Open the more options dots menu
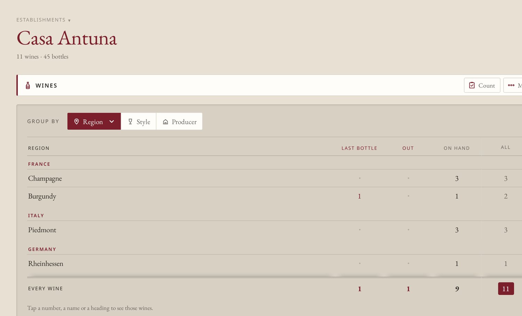 (x=513, y=85)
